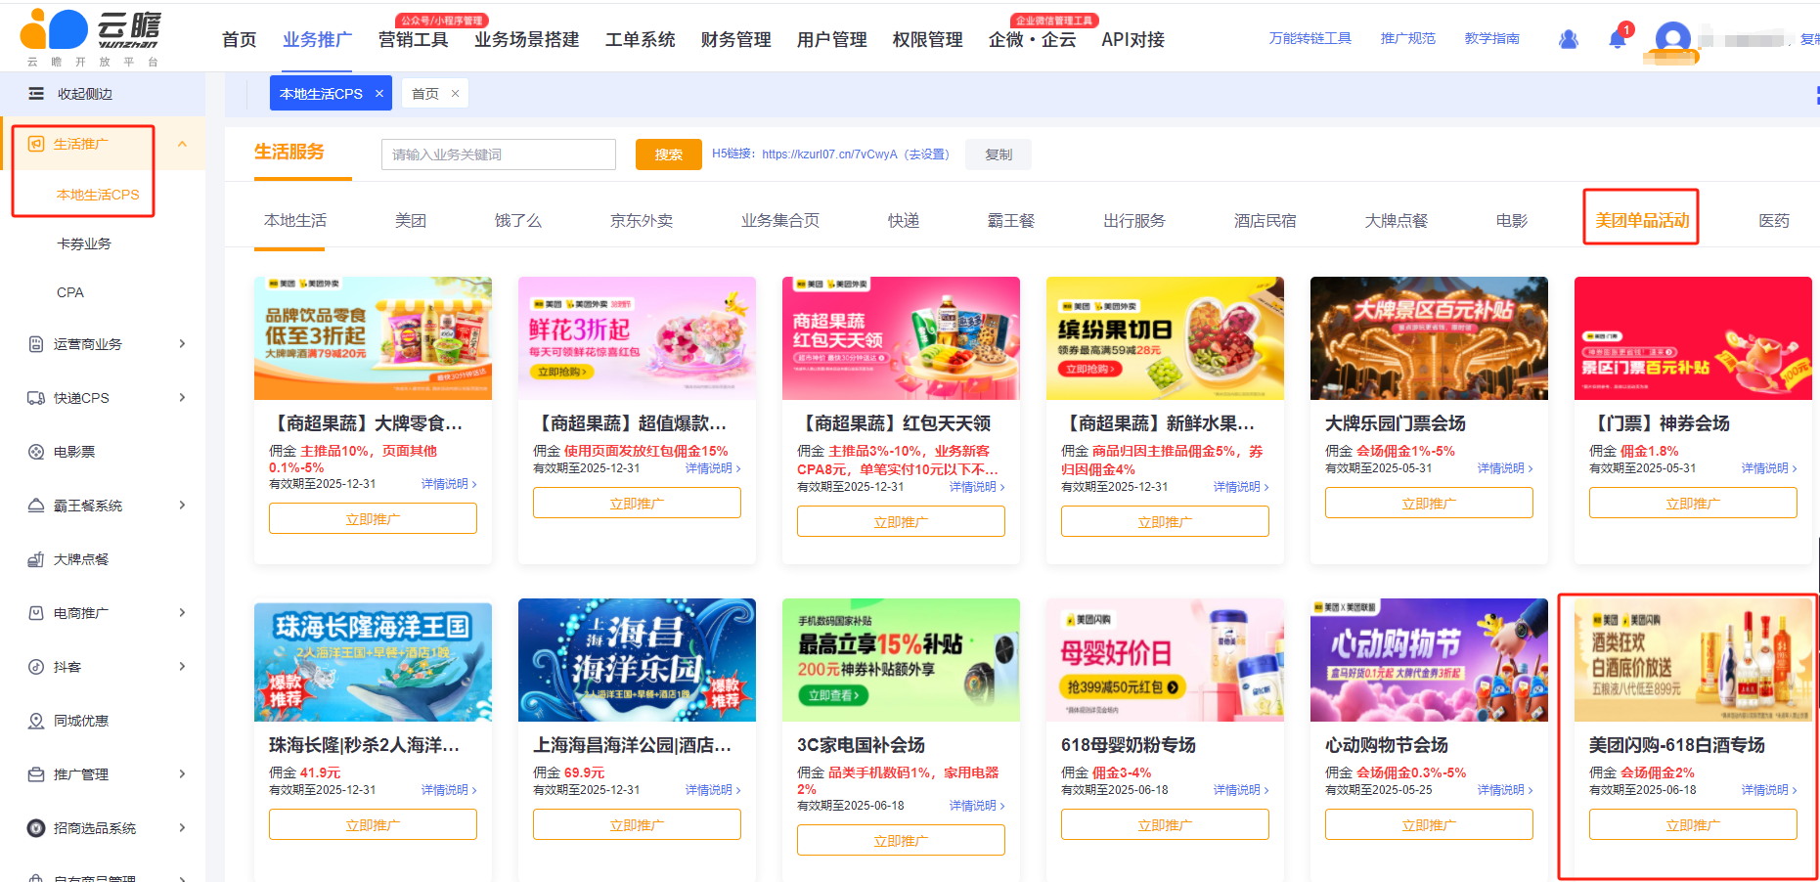Click 推广管理 sidebar icon
1820x882 pixels.
pyautogui.click(x=36, y=774)
